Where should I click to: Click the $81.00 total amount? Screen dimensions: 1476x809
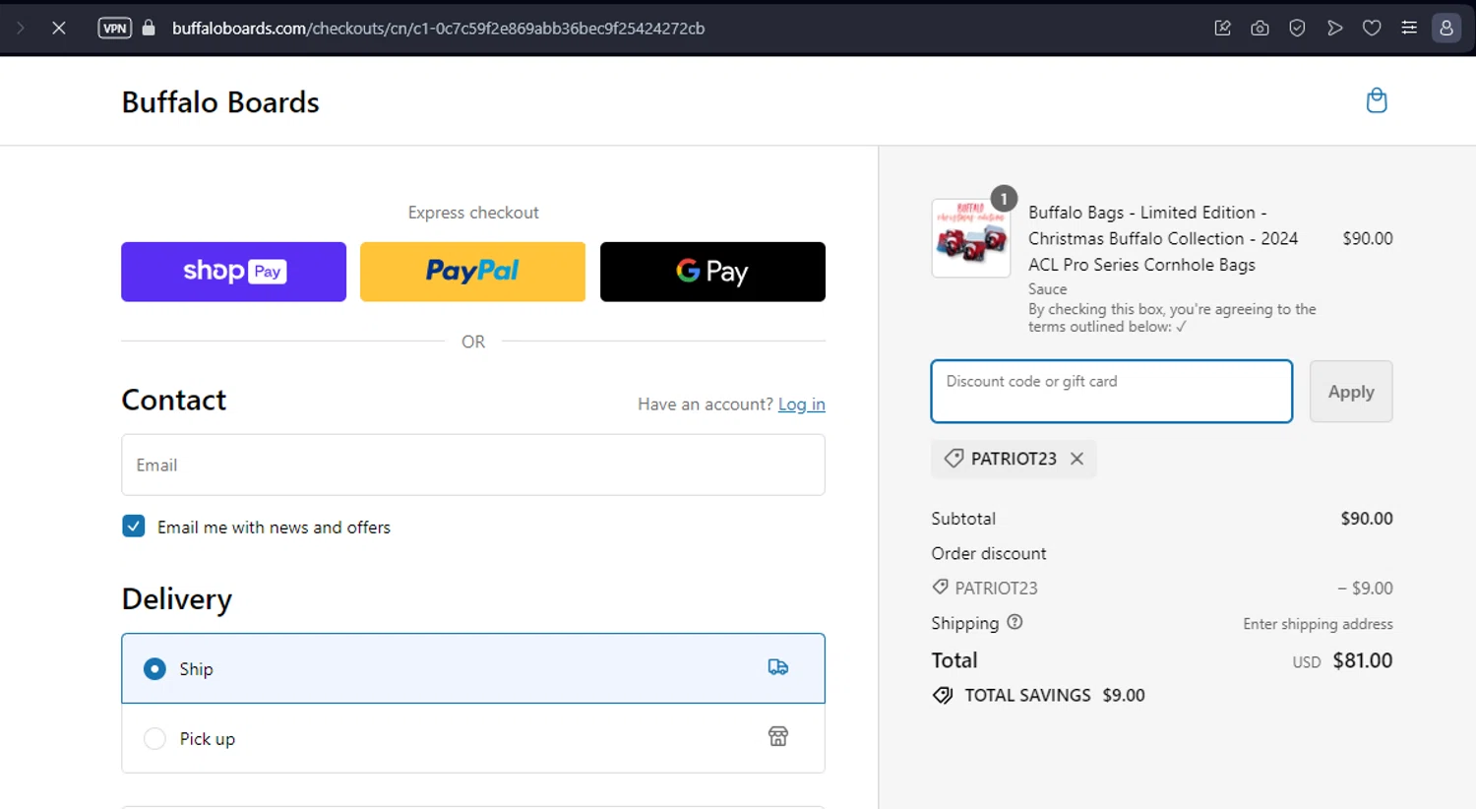[1362, 660]
